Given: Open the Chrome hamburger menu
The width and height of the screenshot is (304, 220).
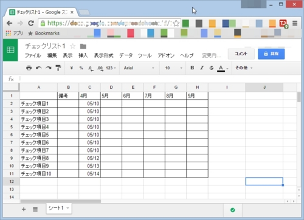Looking at the screenshot, I should click(295, 23).
